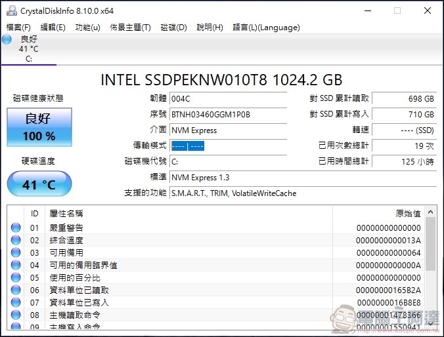Click the disk title INTEL SSDPEKNW010T8 1024.2 GB

[221, 80]
